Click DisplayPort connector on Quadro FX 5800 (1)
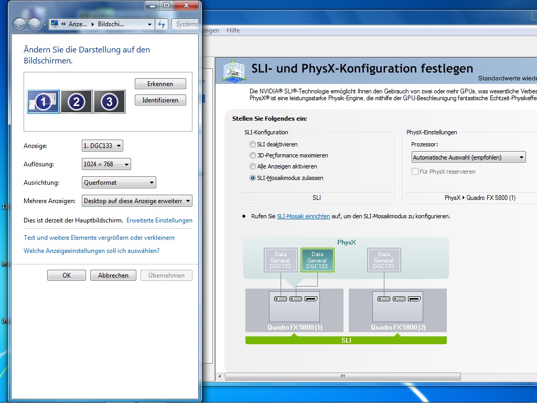The width and height of the screenshot is (537, 403). pyautogui.click(x=311, y=299)
